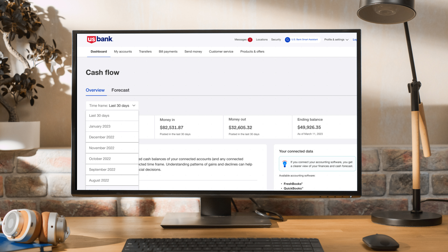
Task: Expand Profile & settings menu
Action: tap(336, 40)
